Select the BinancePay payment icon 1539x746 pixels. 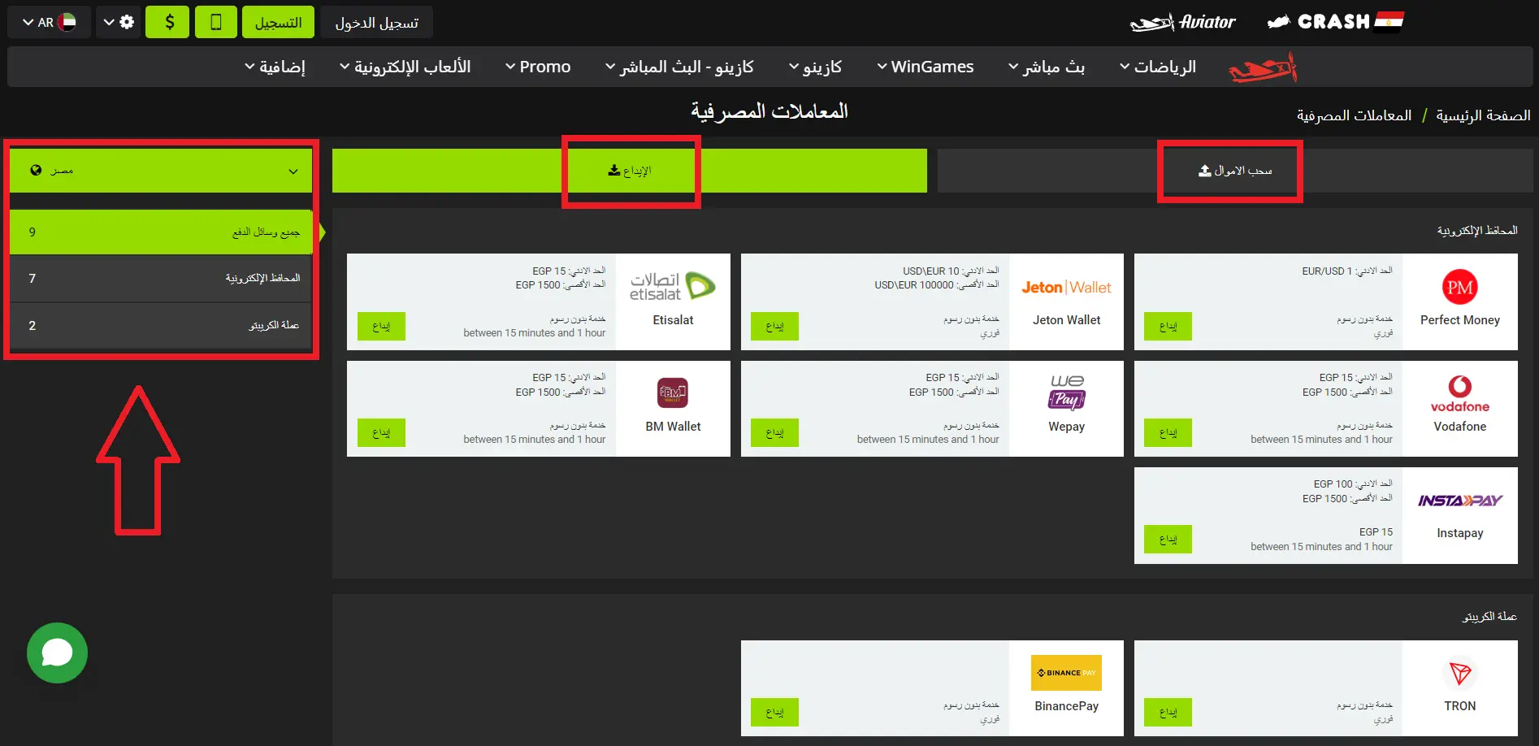tap(1065, 673)
